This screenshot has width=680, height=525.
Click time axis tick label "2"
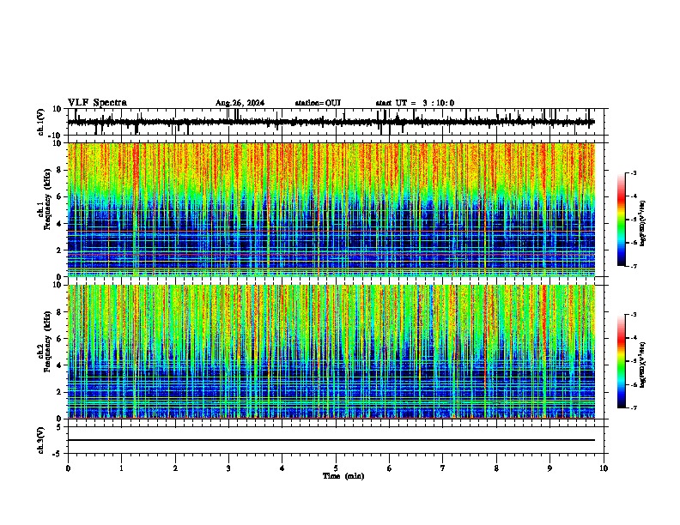pos(175,468)
